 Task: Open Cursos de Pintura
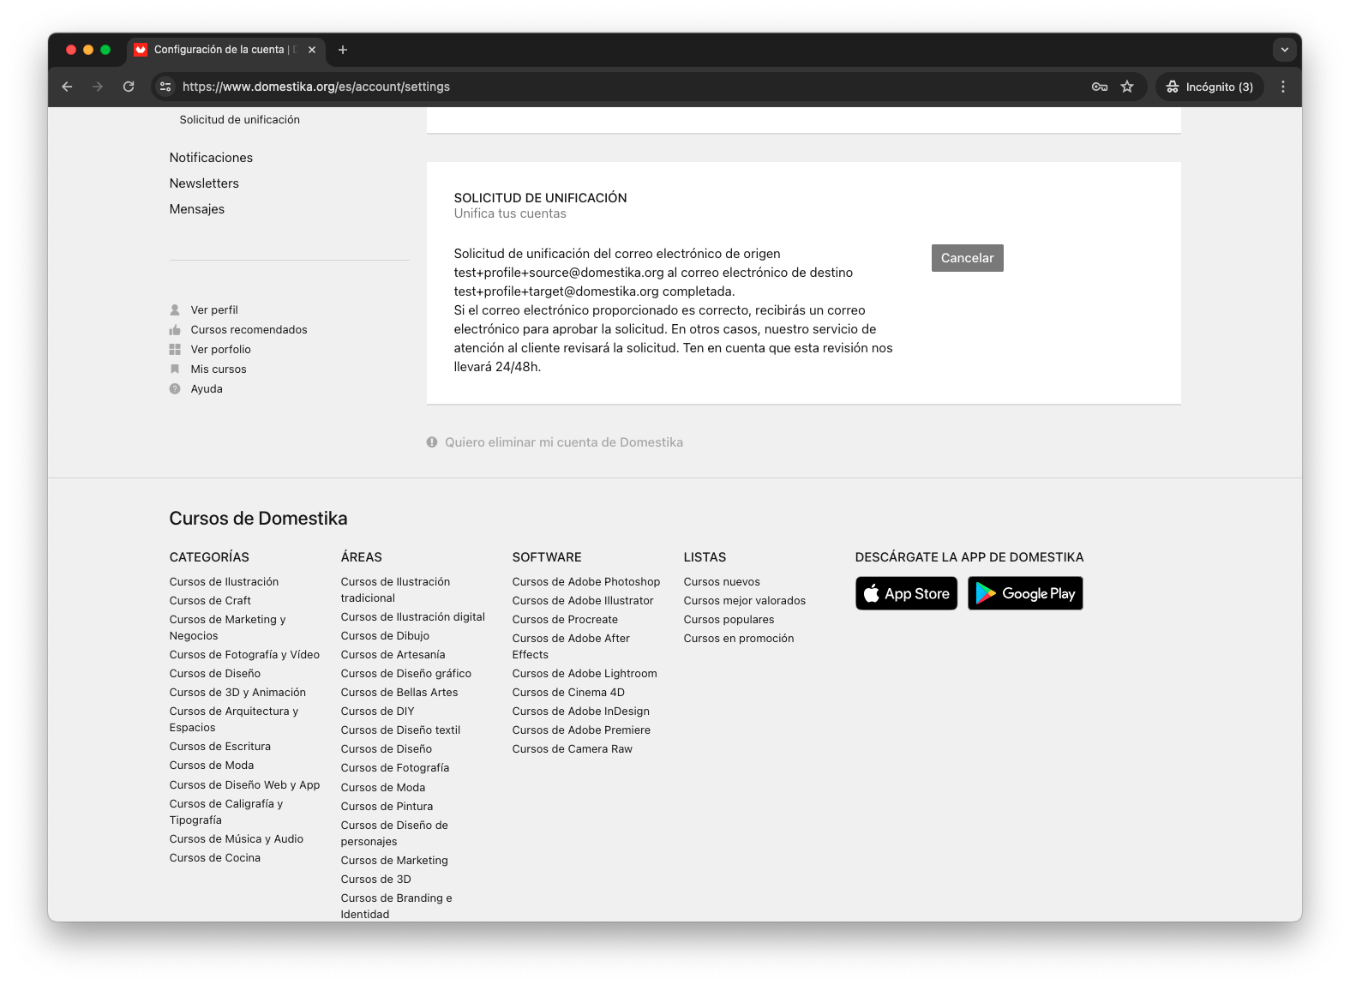[x=387, y=807]
